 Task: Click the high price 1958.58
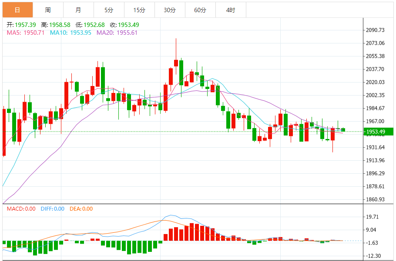[x=60, y=25]
